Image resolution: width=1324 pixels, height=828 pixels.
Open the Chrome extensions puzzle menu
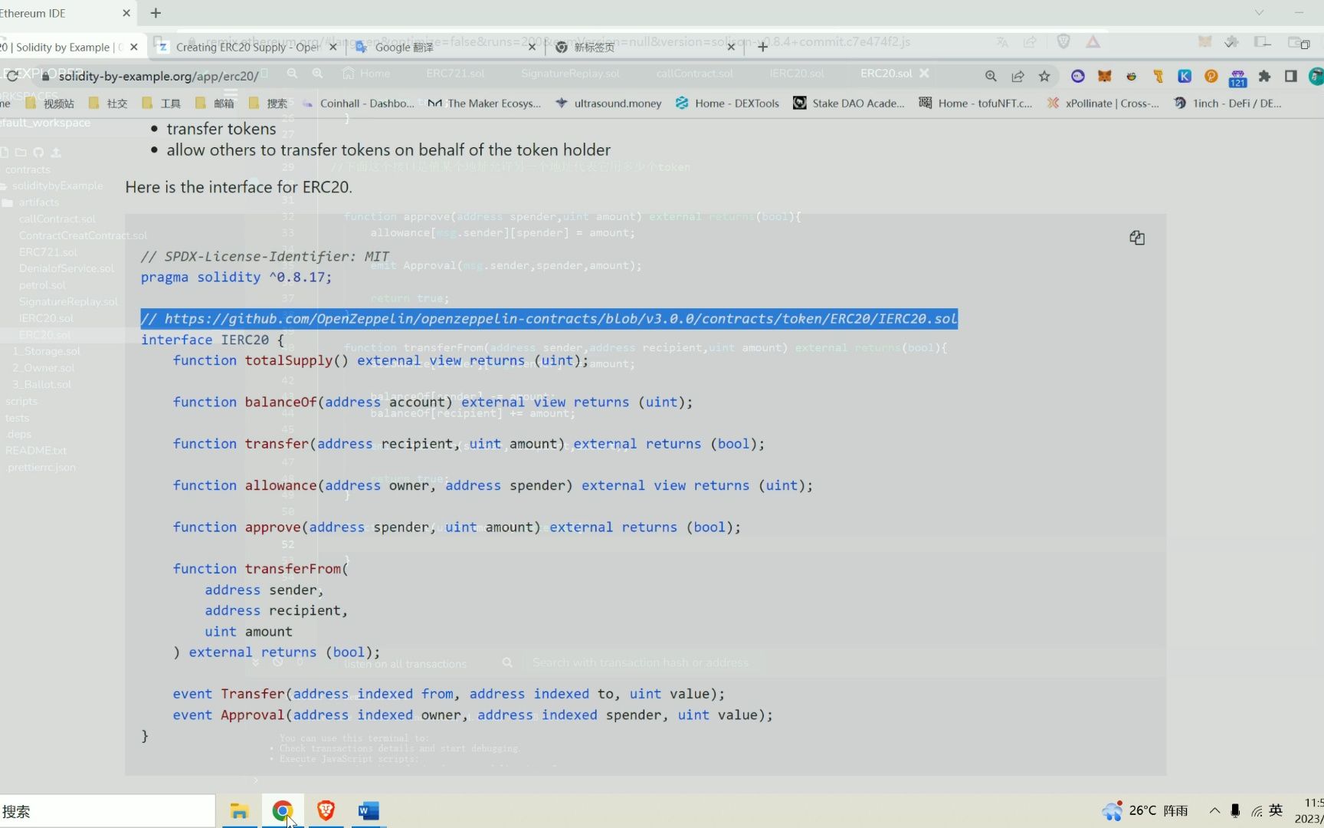coord(1264,76)
